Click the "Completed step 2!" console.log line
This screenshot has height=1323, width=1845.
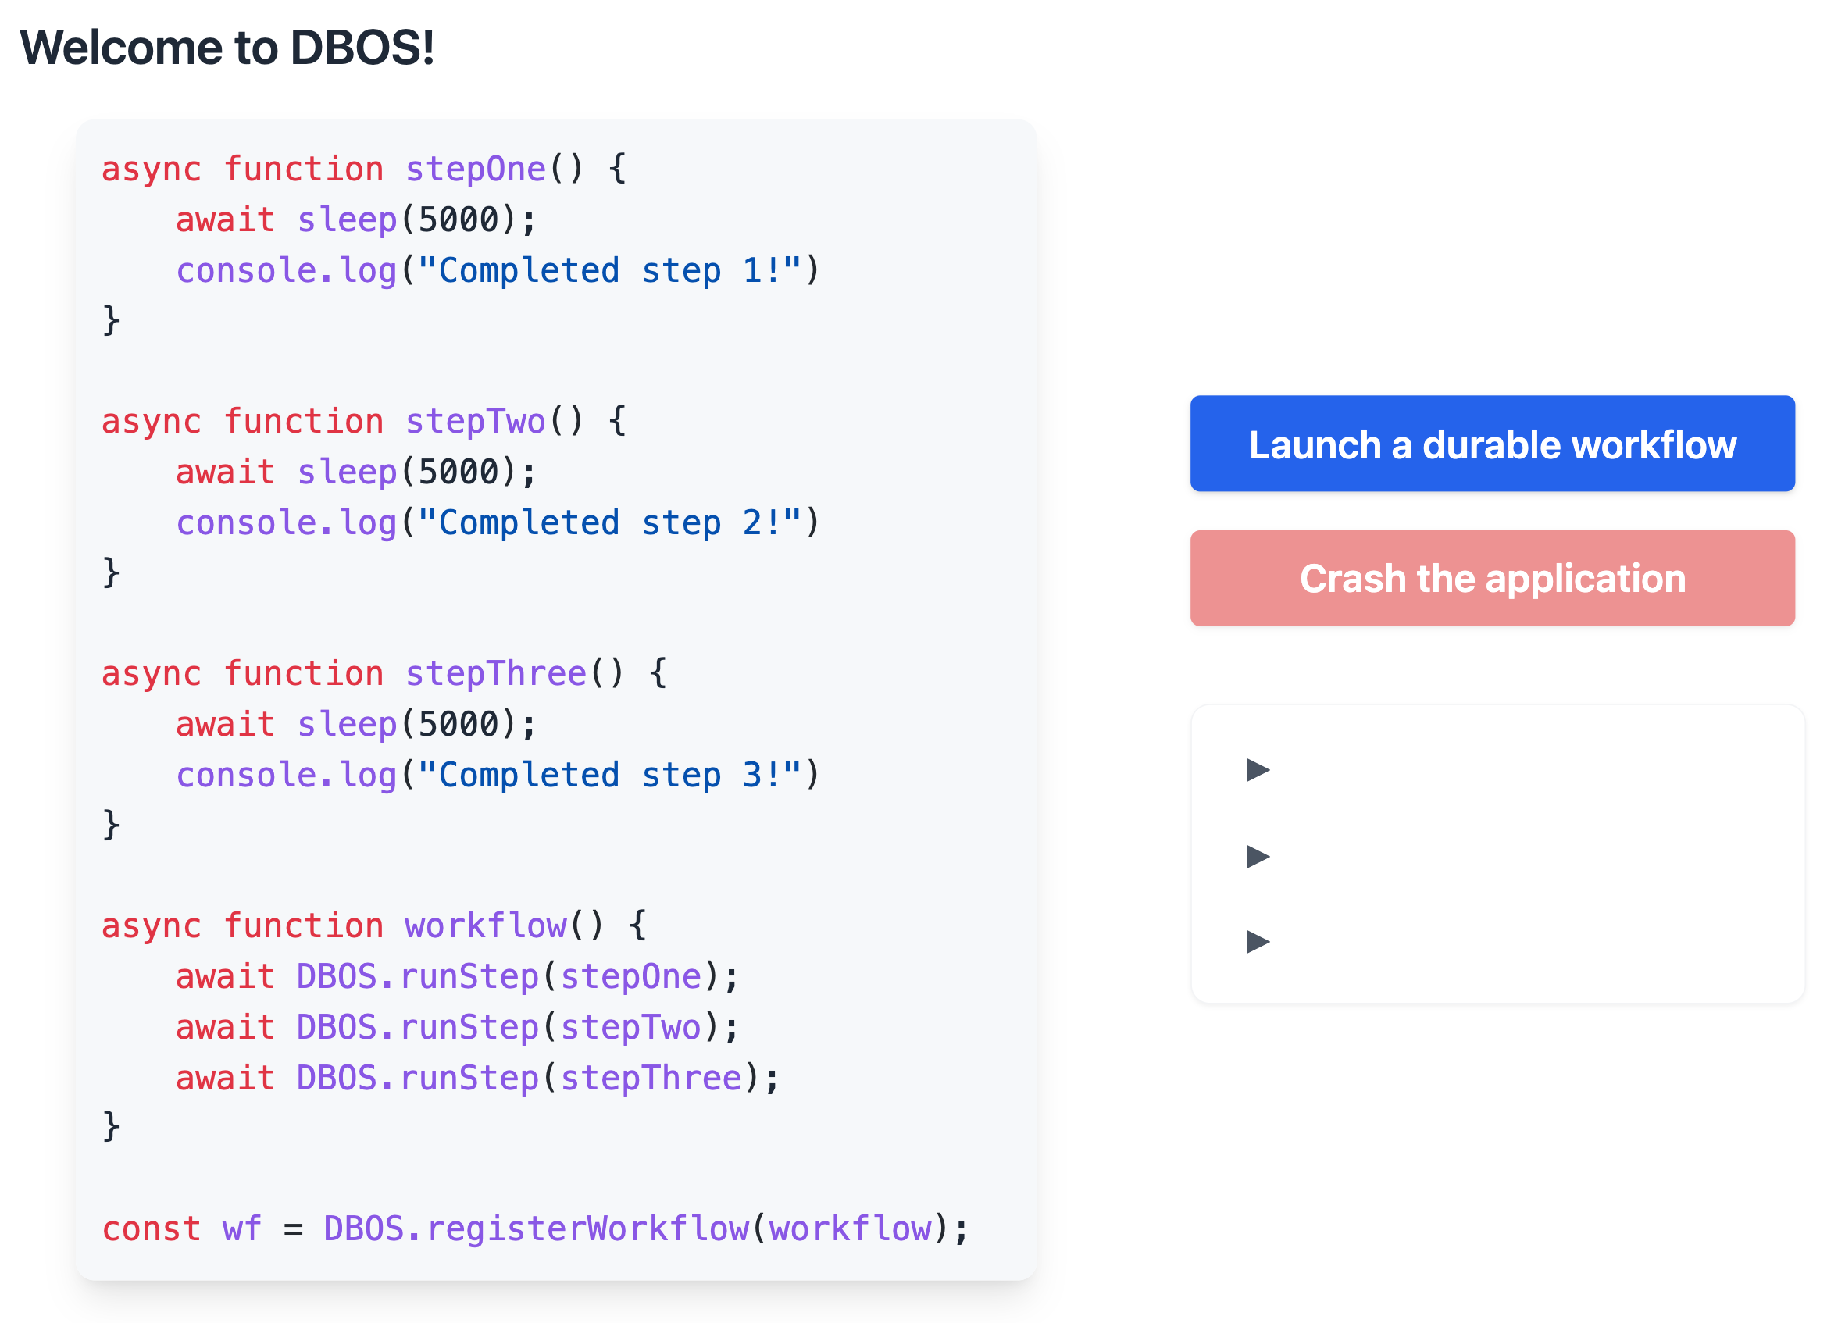pyautogui.click(x=498, y=522)
